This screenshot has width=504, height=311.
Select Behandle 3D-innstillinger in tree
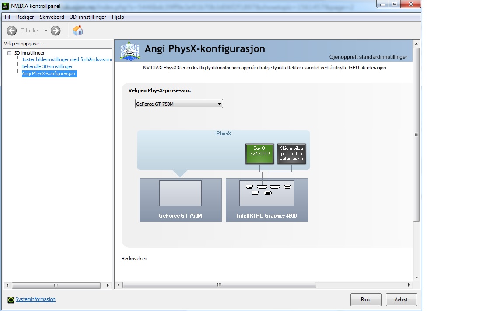tap(47, 66)
